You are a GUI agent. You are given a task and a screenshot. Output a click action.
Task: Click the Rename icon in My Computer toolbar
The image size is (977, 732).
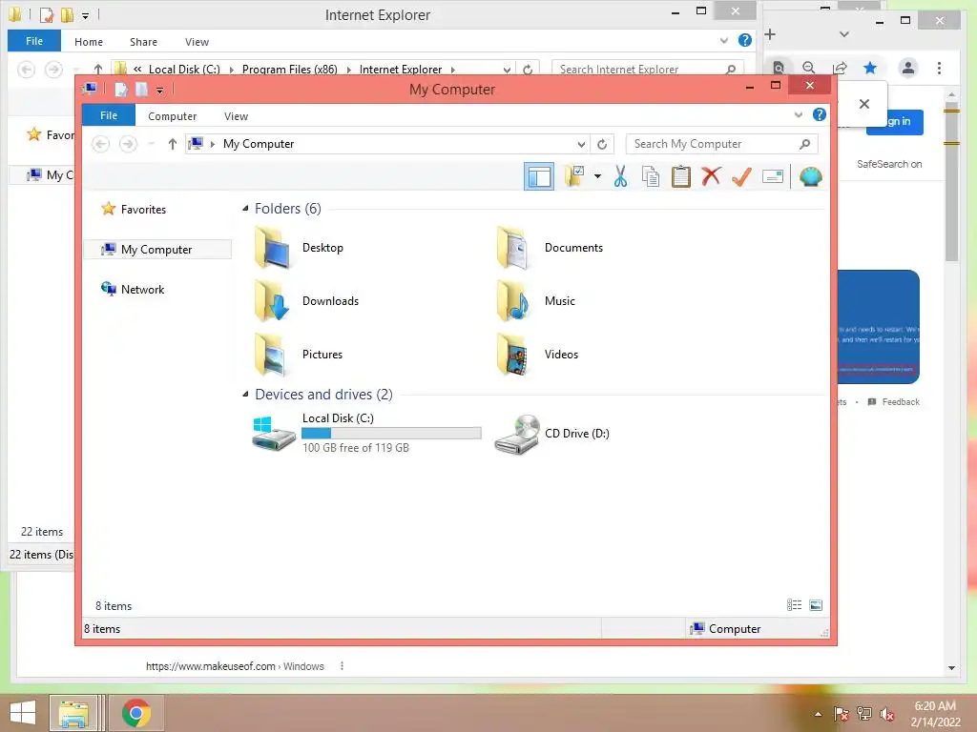pos(773,176)
